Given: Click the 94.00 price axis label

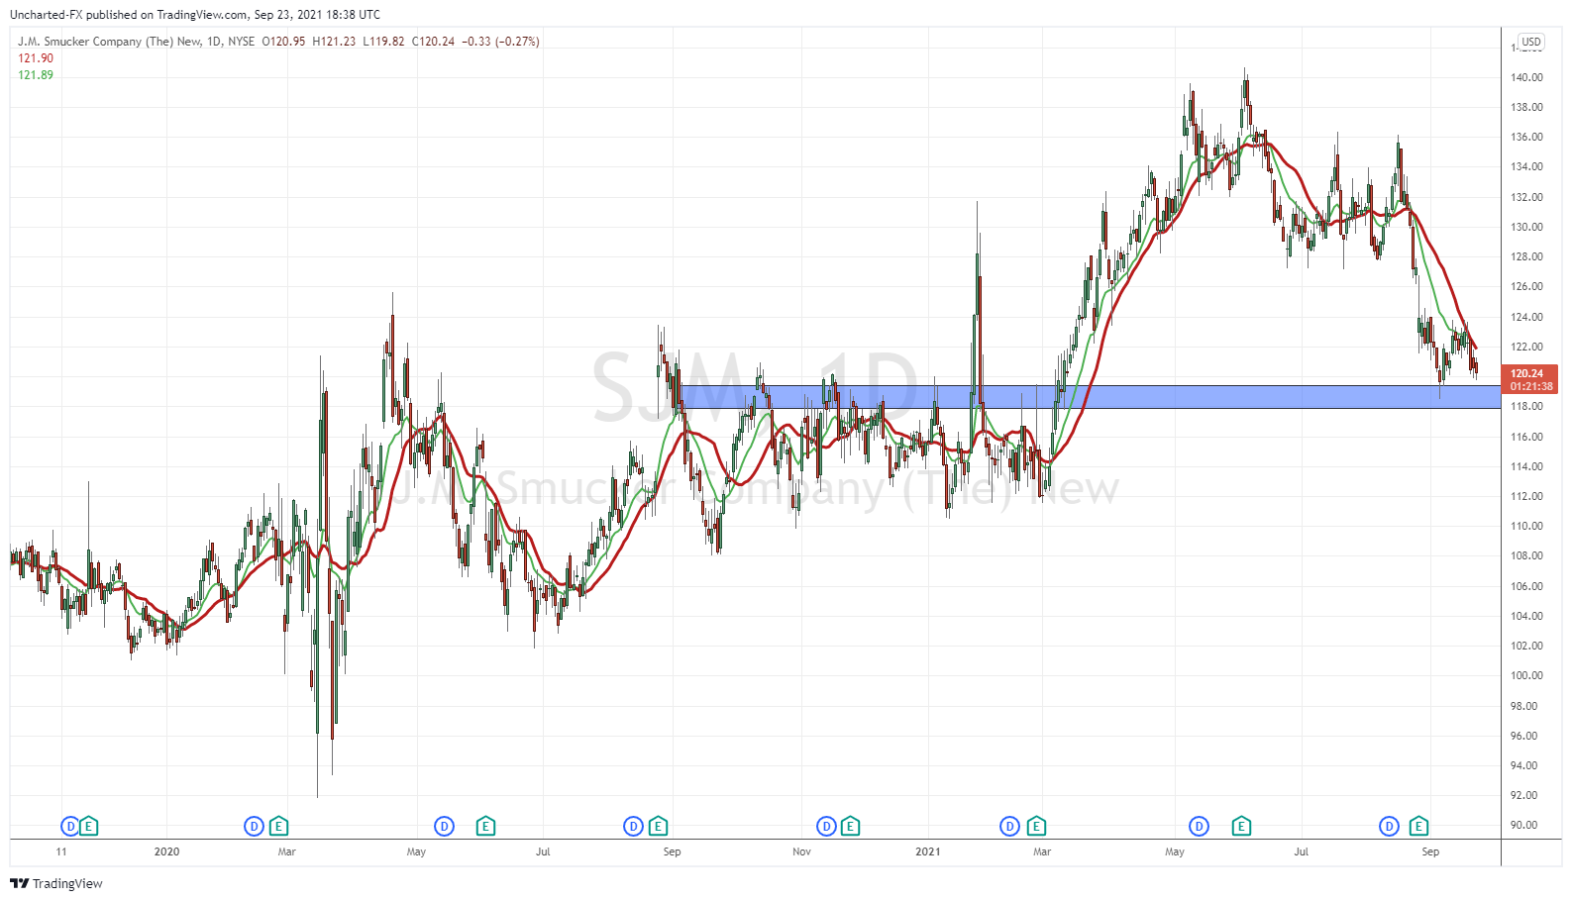Looking at the screenshot, I should click(1524, 765).
